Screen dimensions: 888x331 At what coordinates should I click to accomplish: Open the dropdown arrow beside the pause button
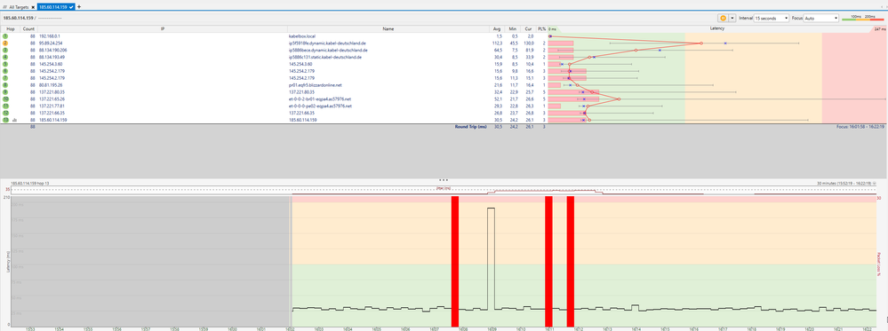[x=732, y=18]
